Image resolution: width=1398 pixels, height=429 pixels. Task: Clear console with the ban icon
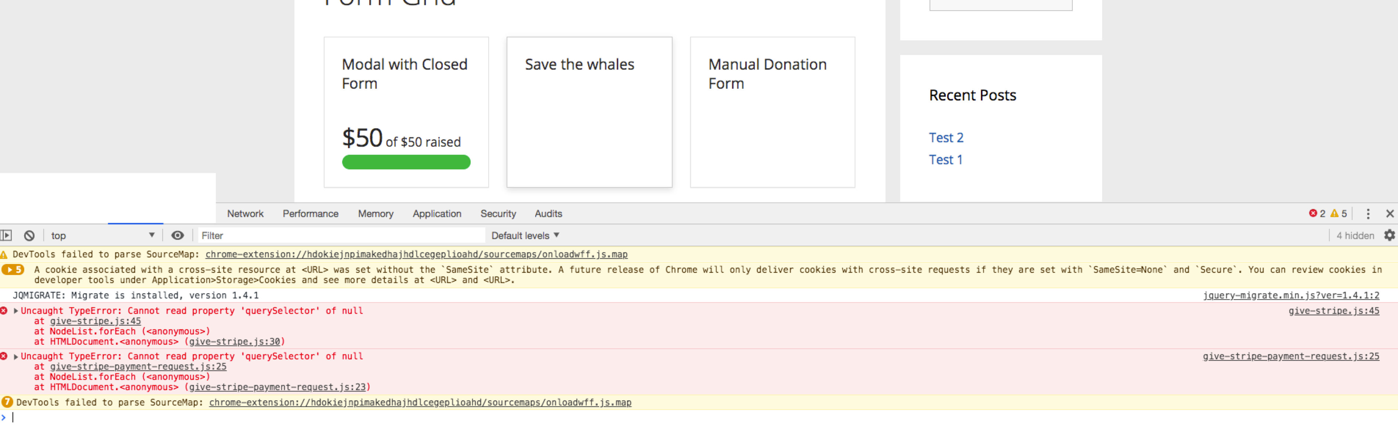click(29, 235)
